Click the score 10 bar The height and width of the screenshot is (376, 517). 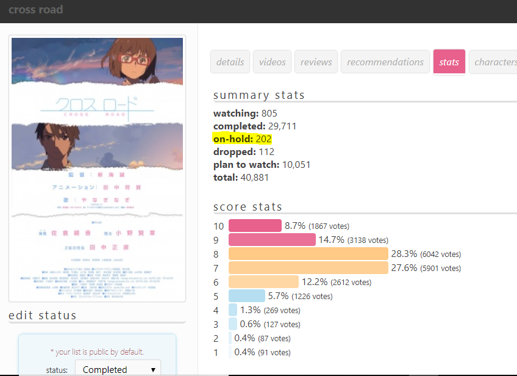pos(255,226)
